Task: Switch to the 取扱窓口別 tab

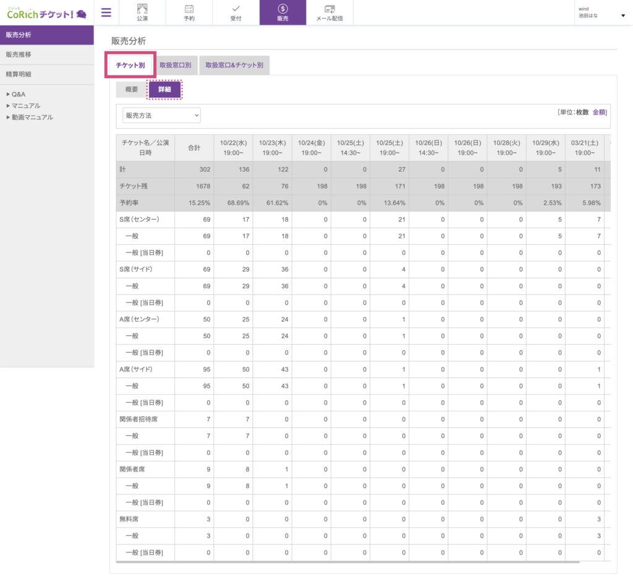Action: click(x=175, y=65)
